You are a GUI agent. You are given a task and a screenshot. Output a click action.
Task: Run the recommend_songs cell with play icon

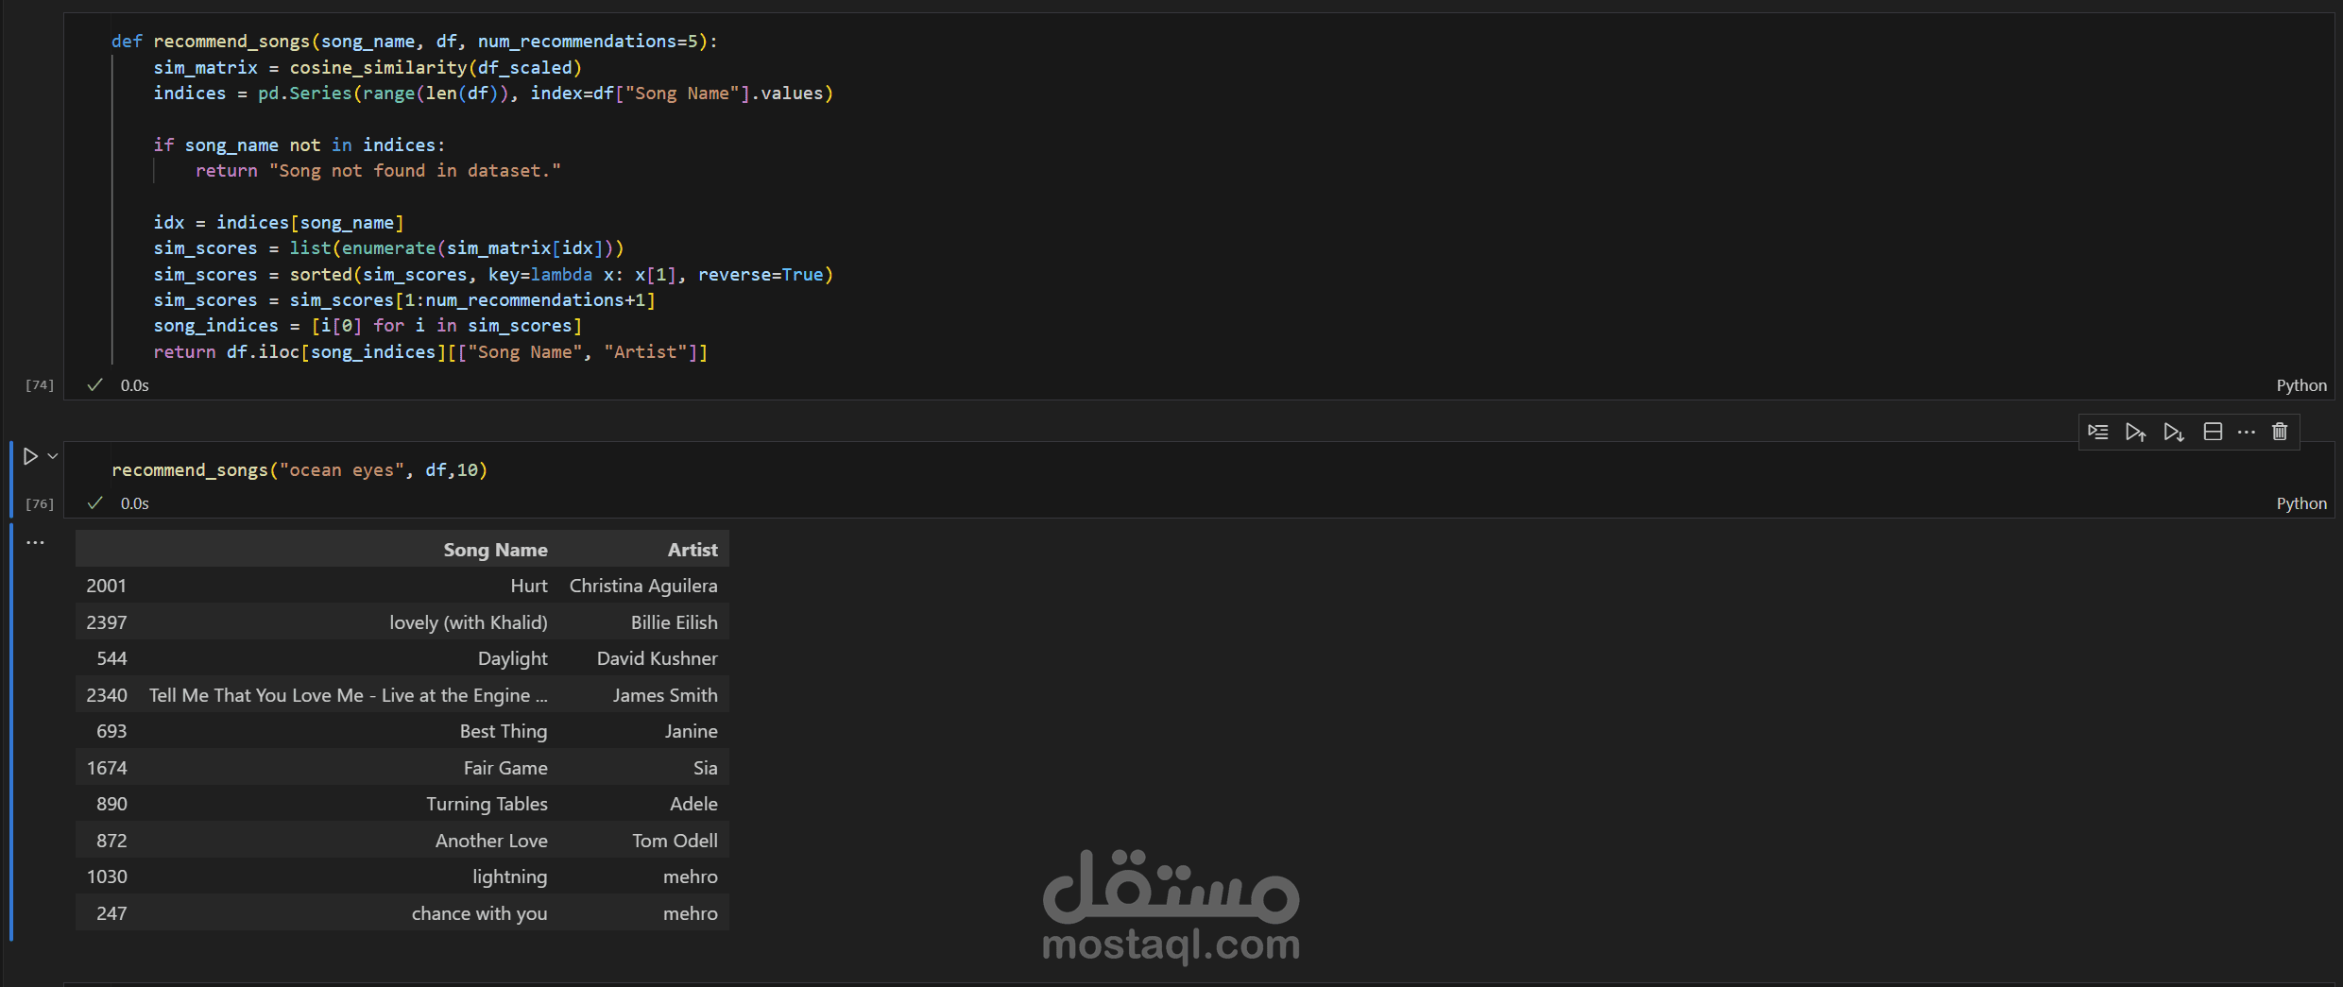point(30,456)
